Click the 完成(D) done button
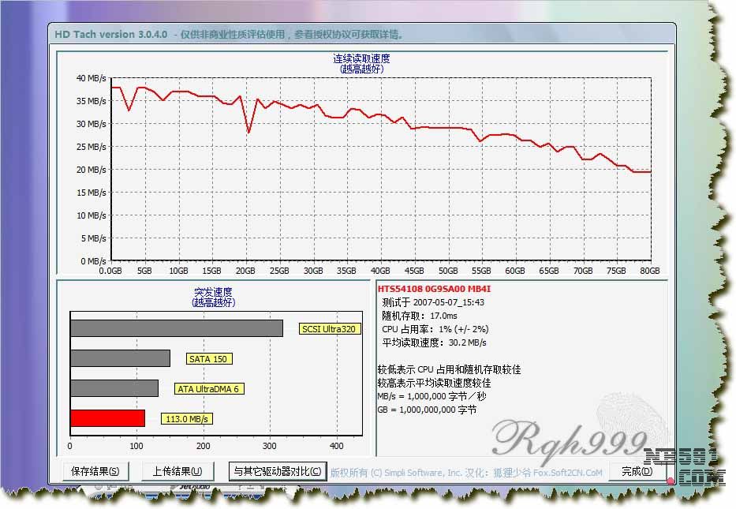The image size is (736, 509). [x=637, y=472]
